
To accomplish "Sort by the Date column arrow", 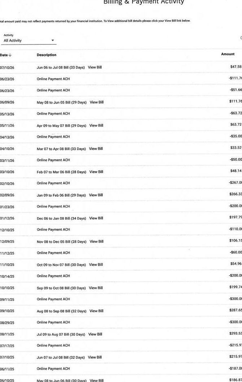I will pyautogui.click(x=10, y=55).
